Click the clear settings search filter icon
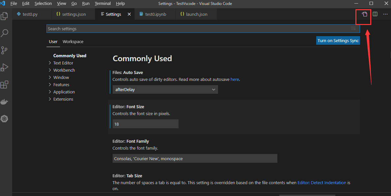 tap(353, 29)
